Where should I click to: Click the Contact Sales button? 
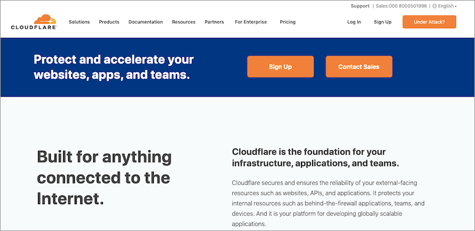(x=359, y=67)
